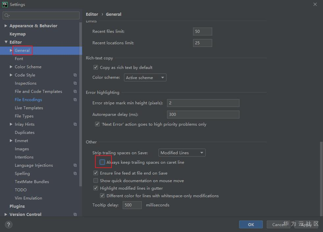Click the OK button
The width and height of the screenshot is (323, 232).
tap(251, 224)
